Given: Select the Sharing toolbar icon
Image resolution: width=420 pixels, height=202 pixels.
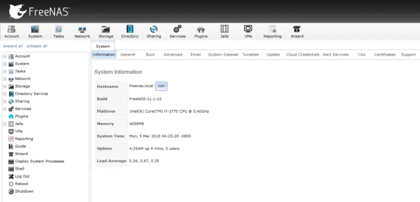Looking at the screenshot, I should [x=154, y=32].
